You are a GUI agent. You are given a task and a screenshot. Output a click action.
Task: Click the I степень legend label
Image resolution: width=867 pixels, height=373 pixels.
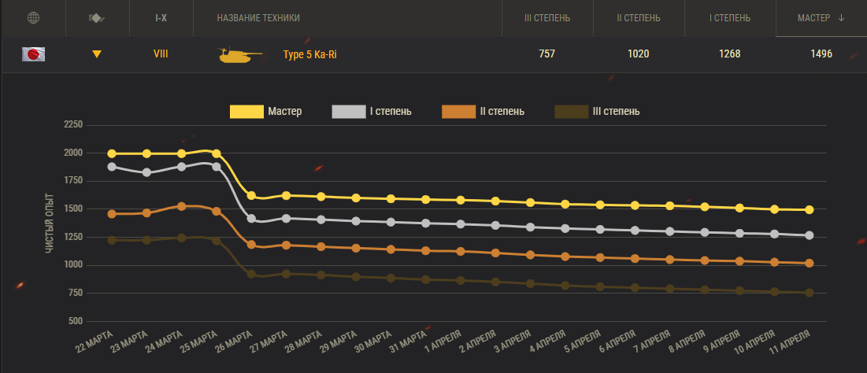pos(391,112)
